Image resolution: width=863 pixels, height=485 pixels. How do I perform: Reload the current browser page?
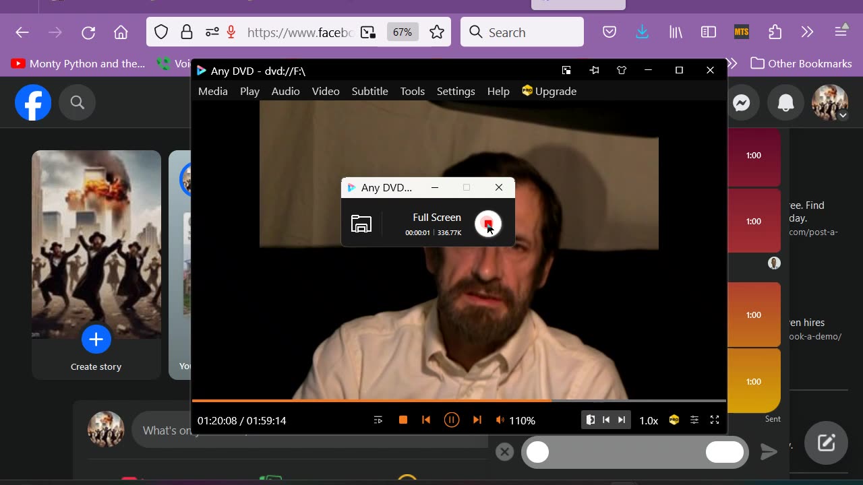pyautogui.click(x=88, y=32)
